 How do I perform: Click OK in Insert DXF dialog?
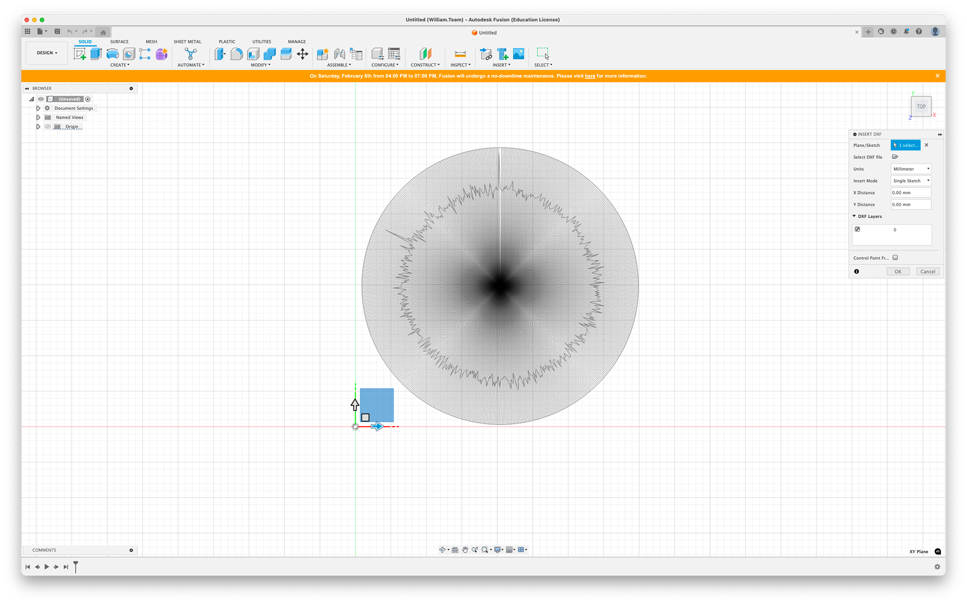898,272
